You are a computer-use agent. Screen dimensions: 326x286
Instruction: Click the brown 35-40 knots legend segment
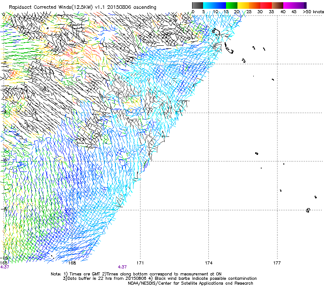278,5
